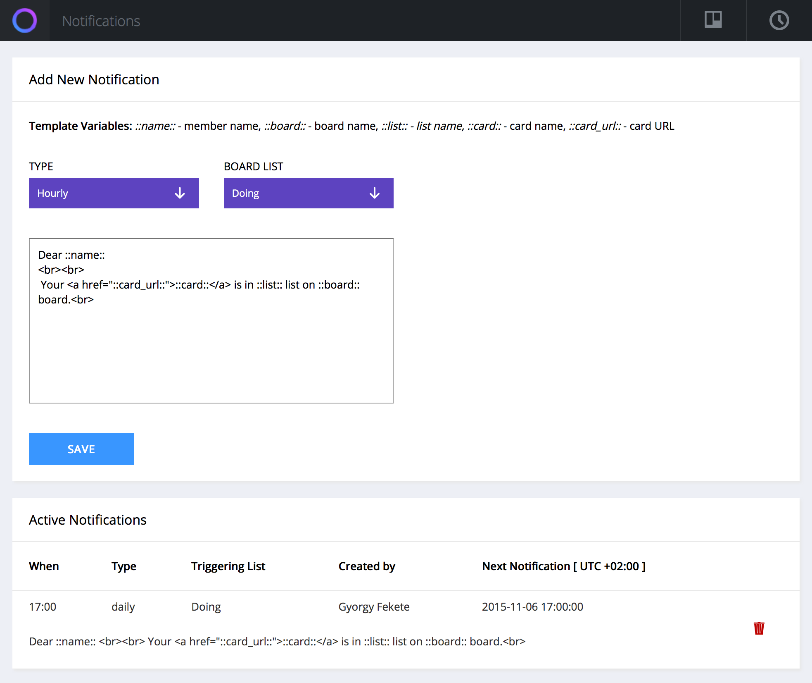
Task: Click the Add New Notification heading
Action: 94,79
